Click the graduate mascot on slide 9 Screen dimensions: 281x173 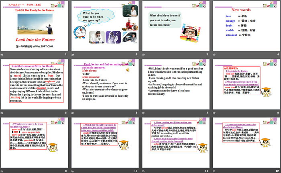[x=52, y=147]
